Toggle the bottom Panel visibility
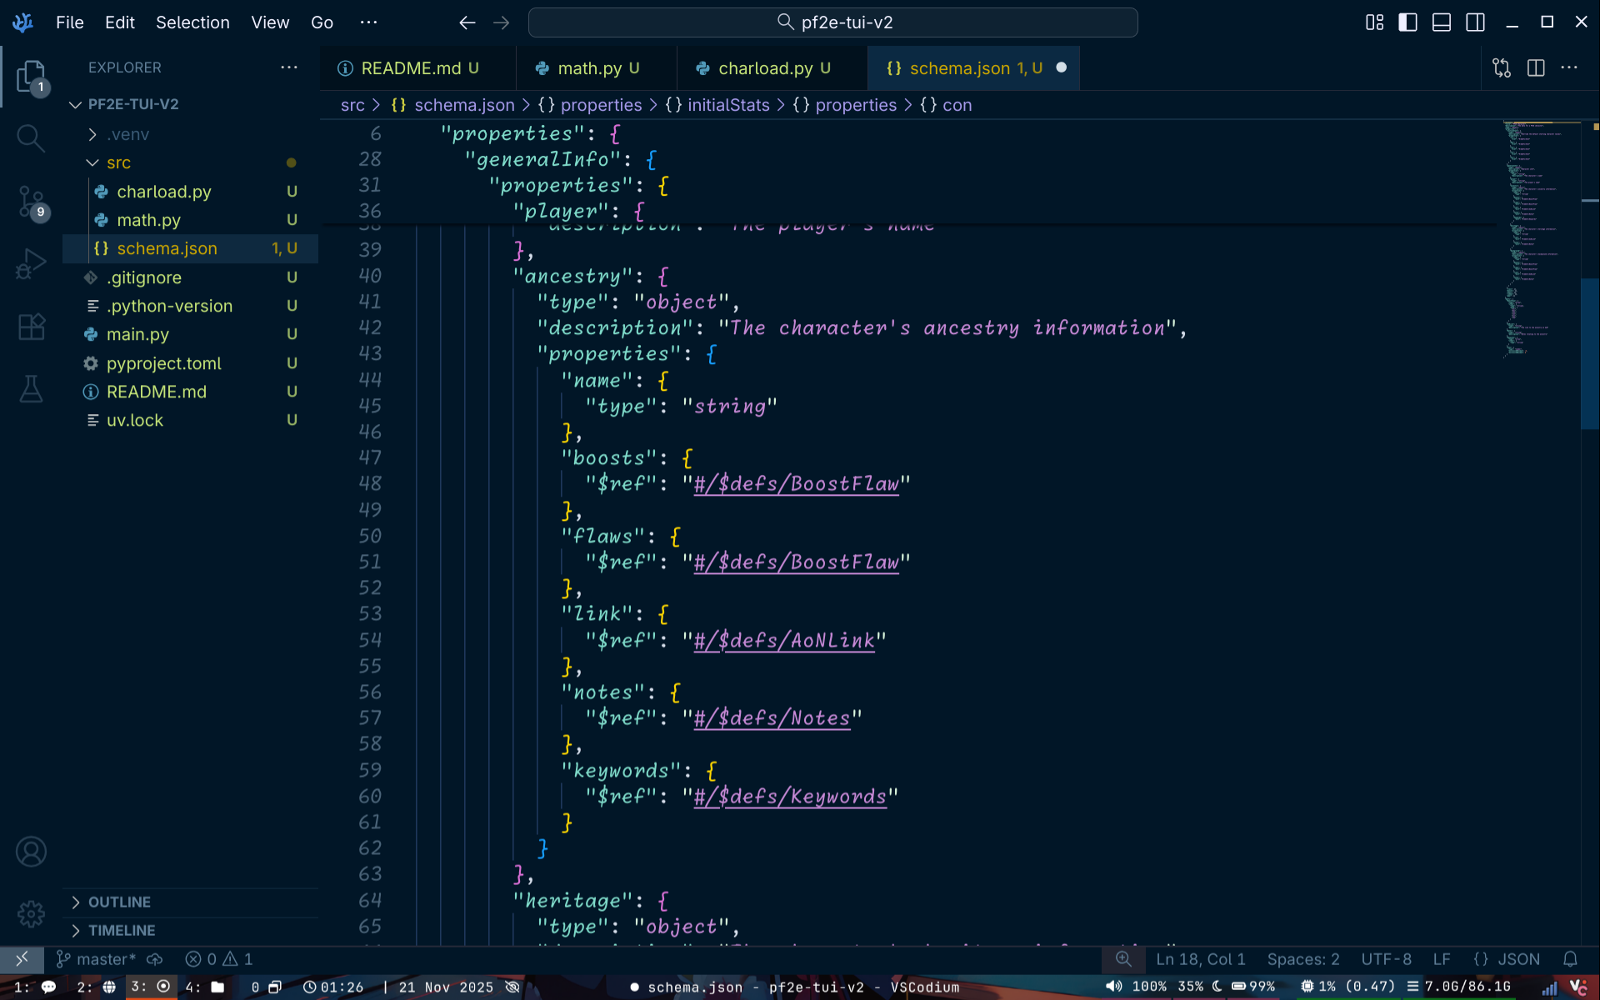 [x=1442, y=22]
